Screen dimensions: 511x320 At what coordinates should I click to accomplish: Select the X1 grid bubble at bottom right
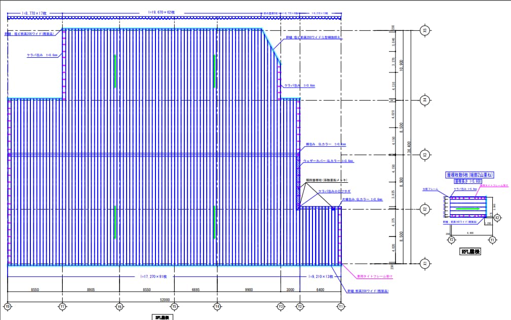424,263
